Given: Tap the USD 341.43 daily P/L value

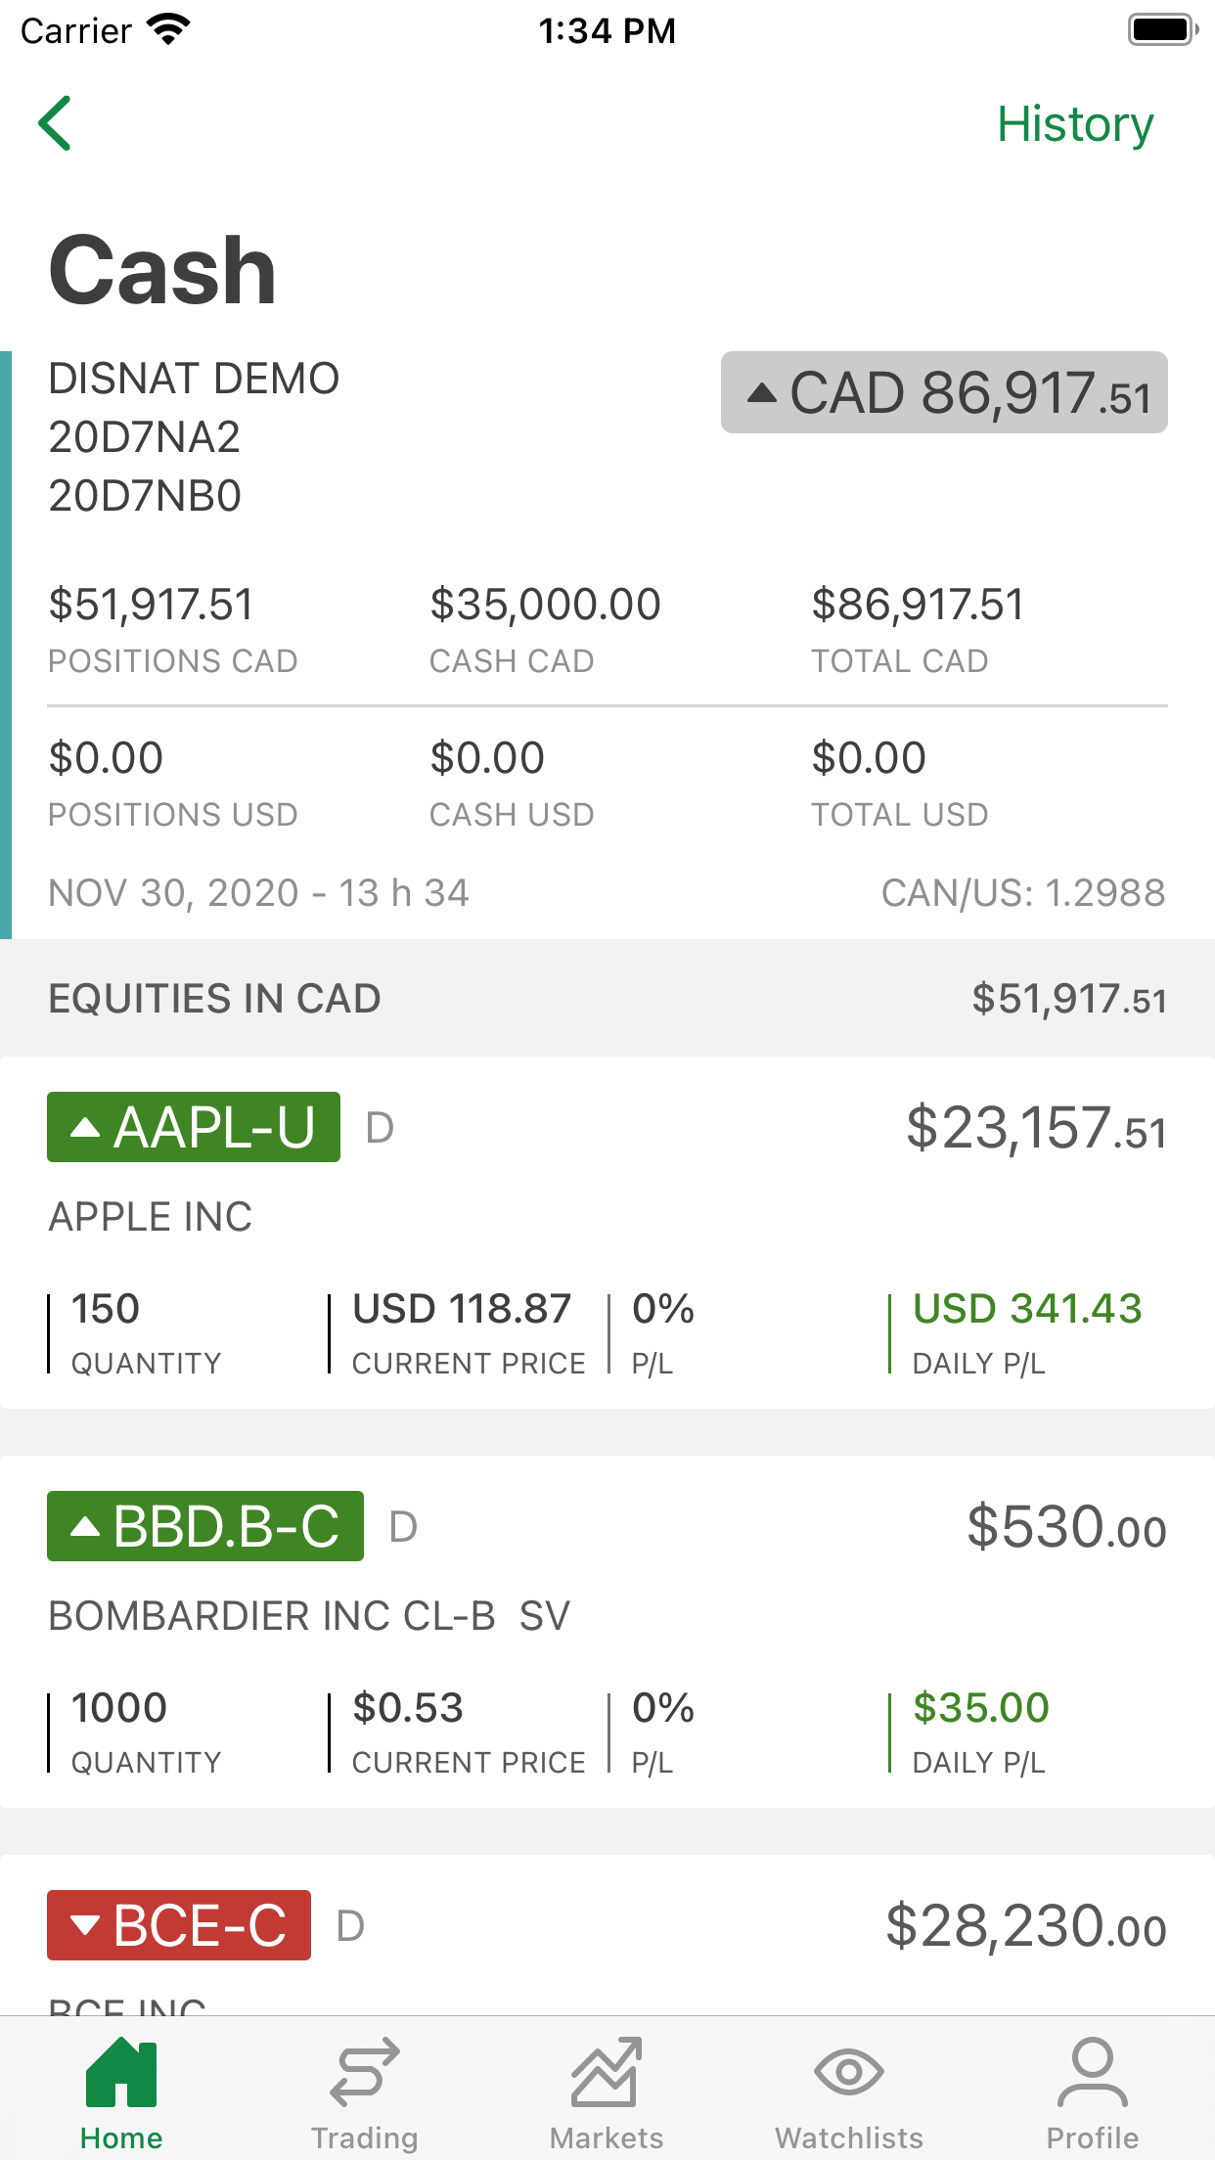Looking at the screenshot, I should coord(1026,1309).
